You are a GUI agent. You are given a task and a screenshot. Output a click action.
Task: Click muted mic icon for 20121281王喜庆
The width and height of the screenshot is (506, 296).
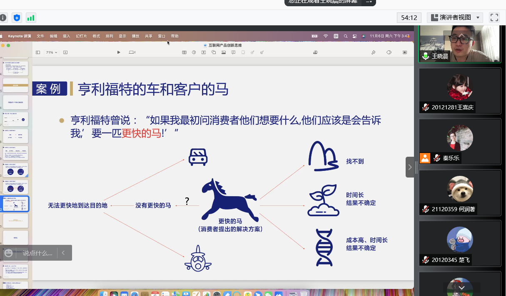click(426, 107)
